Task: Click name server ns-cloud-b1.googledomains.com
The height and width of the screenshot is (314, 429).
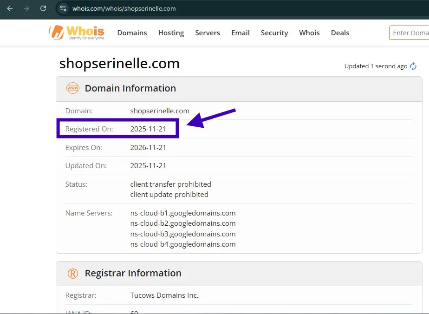Action: (x=183, y=213)
